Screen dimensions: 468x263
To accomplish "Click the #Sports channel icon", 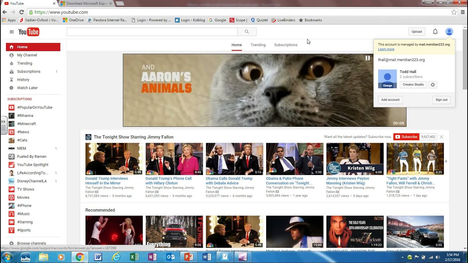I will point(11,230).
